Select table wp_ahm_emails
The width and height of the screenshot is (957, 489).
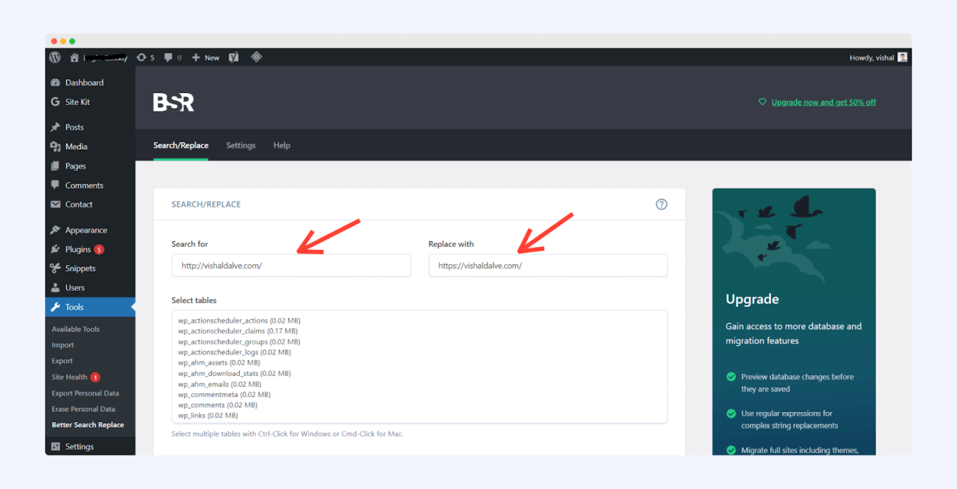tap(220, 384)
